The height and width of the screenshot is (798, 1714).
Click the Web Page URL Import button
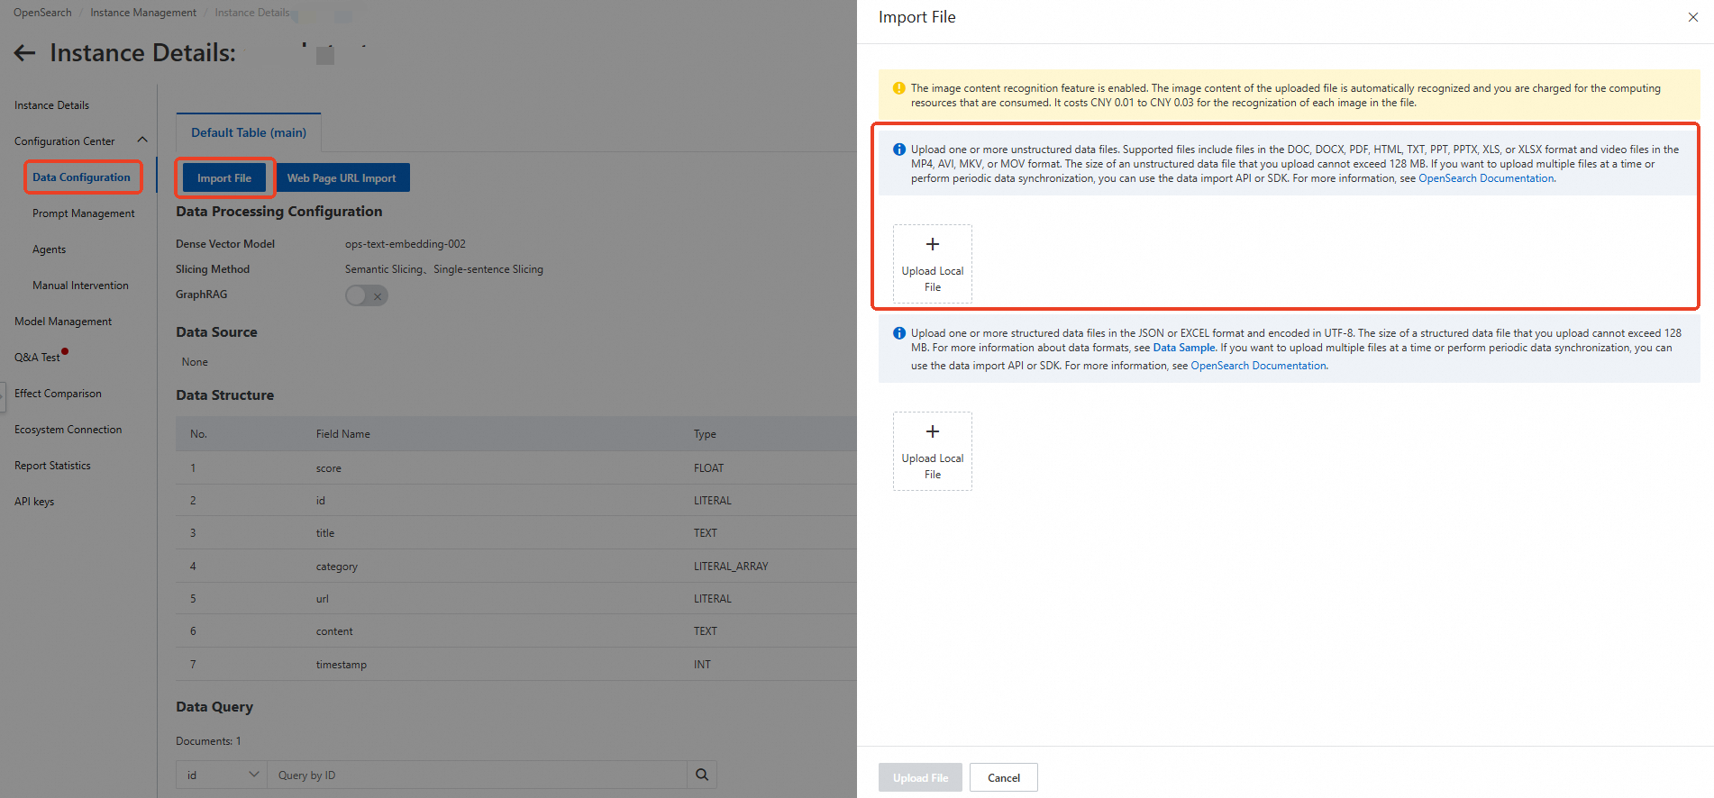tap(342, 178)
